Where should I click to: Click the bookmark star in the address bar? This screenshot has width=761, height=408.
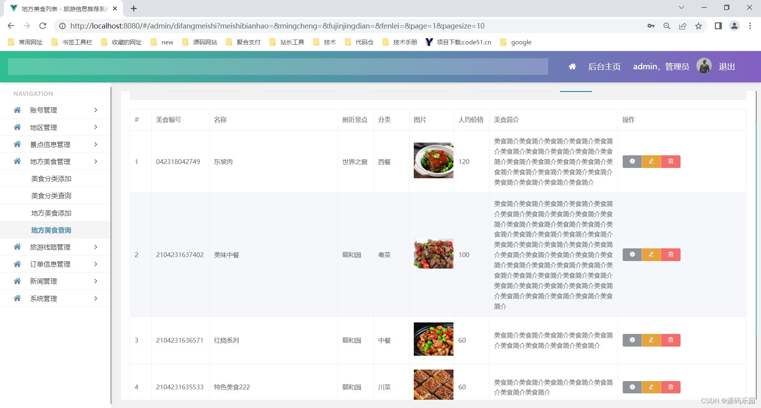click(699, 26)
